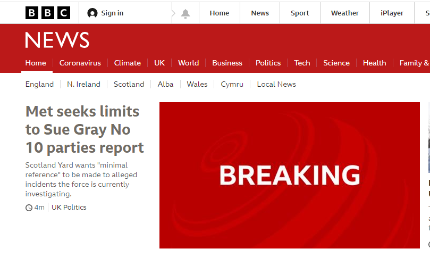Open the Sport section in top bar
430x257 pixels.
300,13
